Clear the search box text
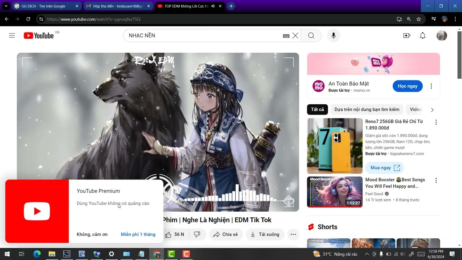Image resolution: width=462 pixels, height=260 pixels. click(295, 35)
